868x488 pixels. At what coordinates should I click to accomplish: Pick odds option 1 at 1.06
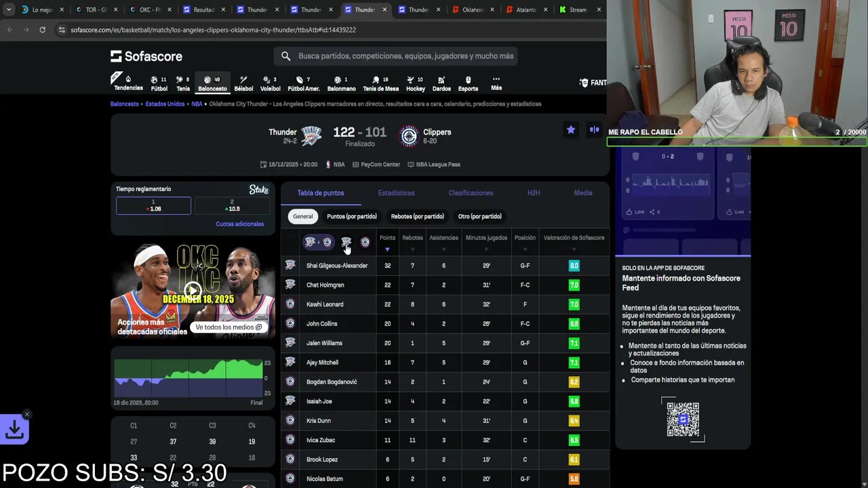tap(153, 205)
